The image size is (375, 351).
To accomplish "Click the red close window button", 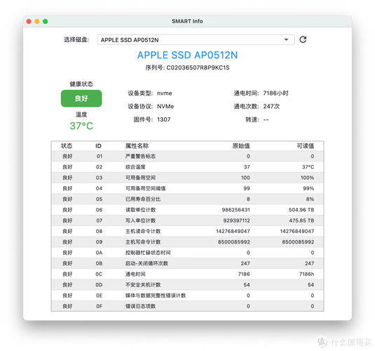I will pyautogui.click(x=29, y=21).
